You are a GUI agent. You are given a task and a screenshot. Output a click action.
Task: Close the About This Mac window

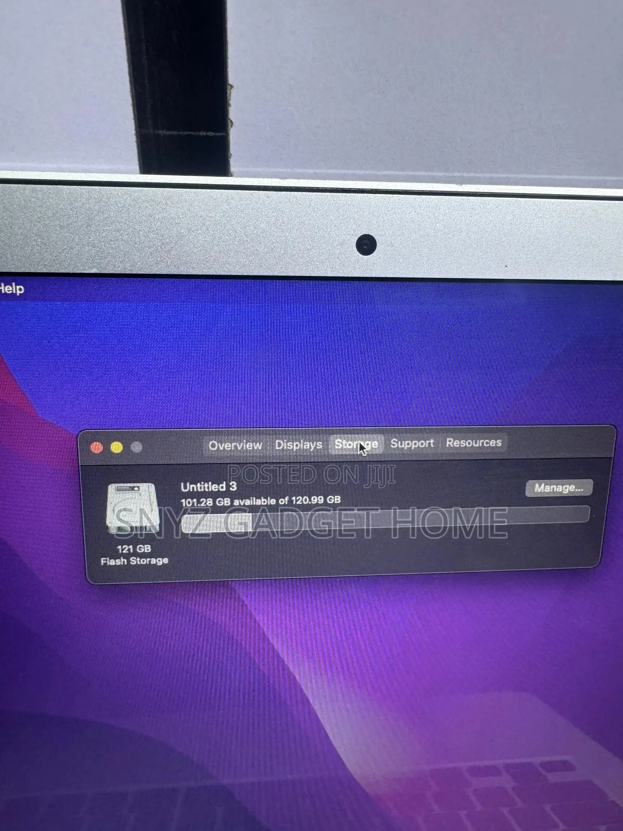point(97,447)
